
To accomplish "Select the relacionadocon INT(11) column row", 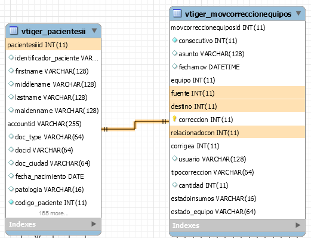I will coord(237,132).
